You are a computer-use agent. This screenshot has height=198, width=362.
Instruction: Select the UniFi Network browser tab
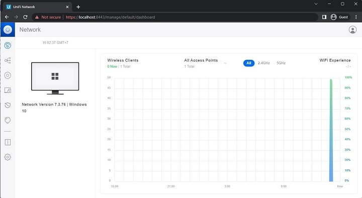(38, 7)
